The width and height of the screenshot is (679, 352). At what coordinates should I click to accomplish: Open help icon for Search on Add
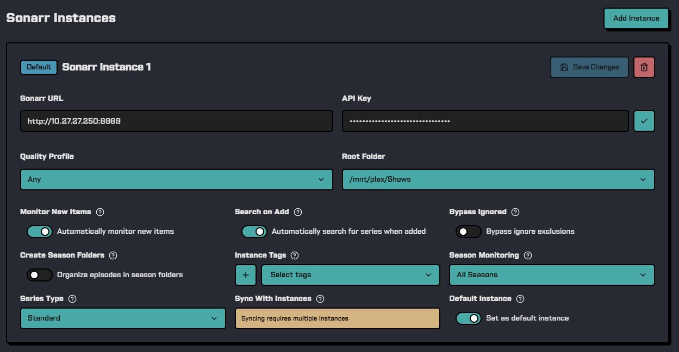pos(298,212)
